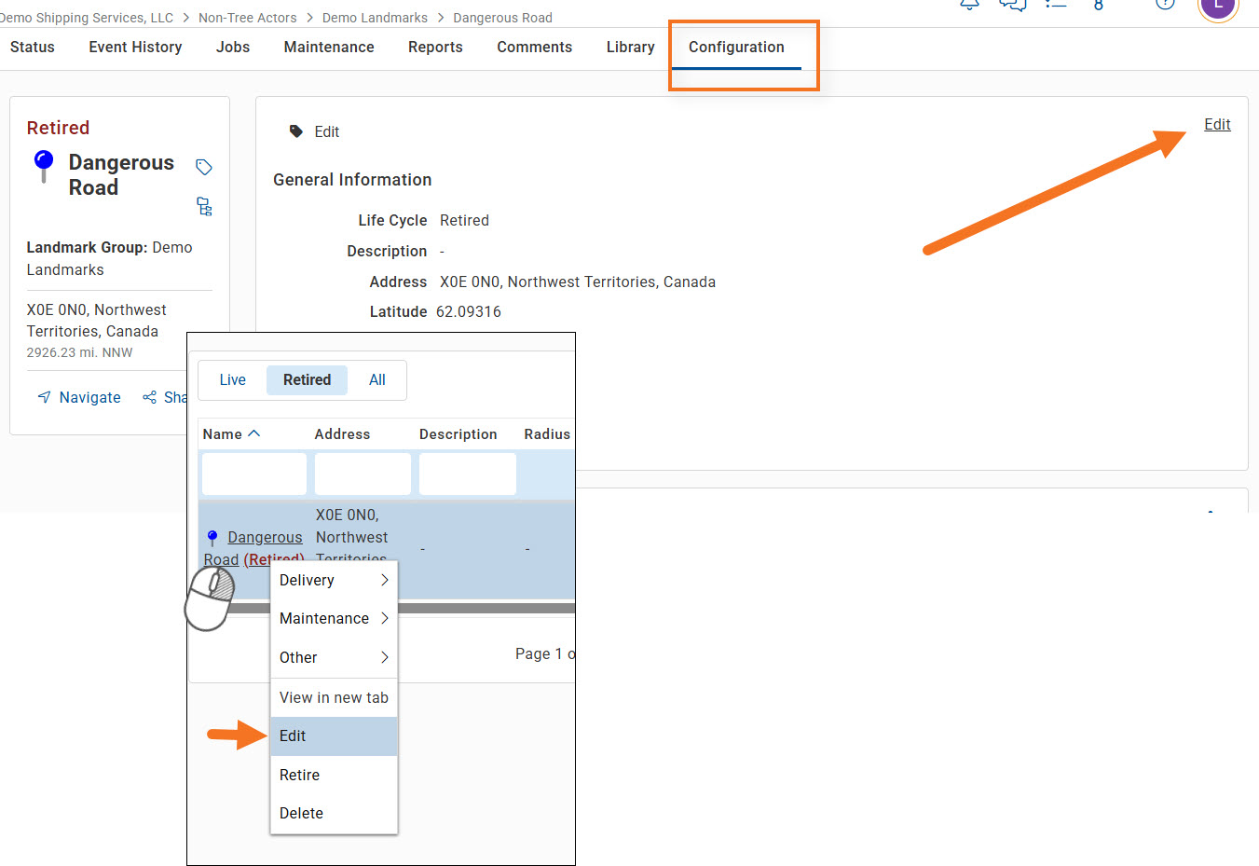1259x866 pixels.
Task: Click the small pin icon in the table row
Action: [212, 538]
